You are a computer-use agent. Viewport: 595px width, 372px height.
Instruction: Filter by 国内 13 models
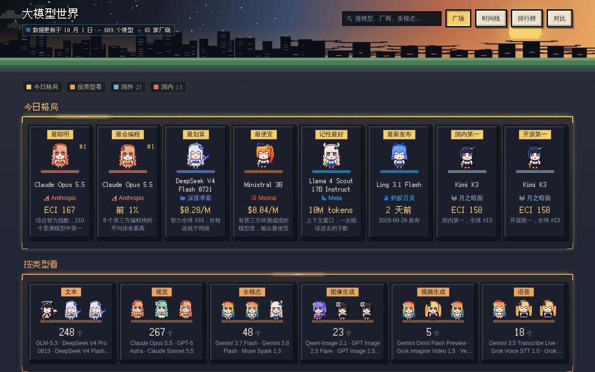click(x=168, y=87)
